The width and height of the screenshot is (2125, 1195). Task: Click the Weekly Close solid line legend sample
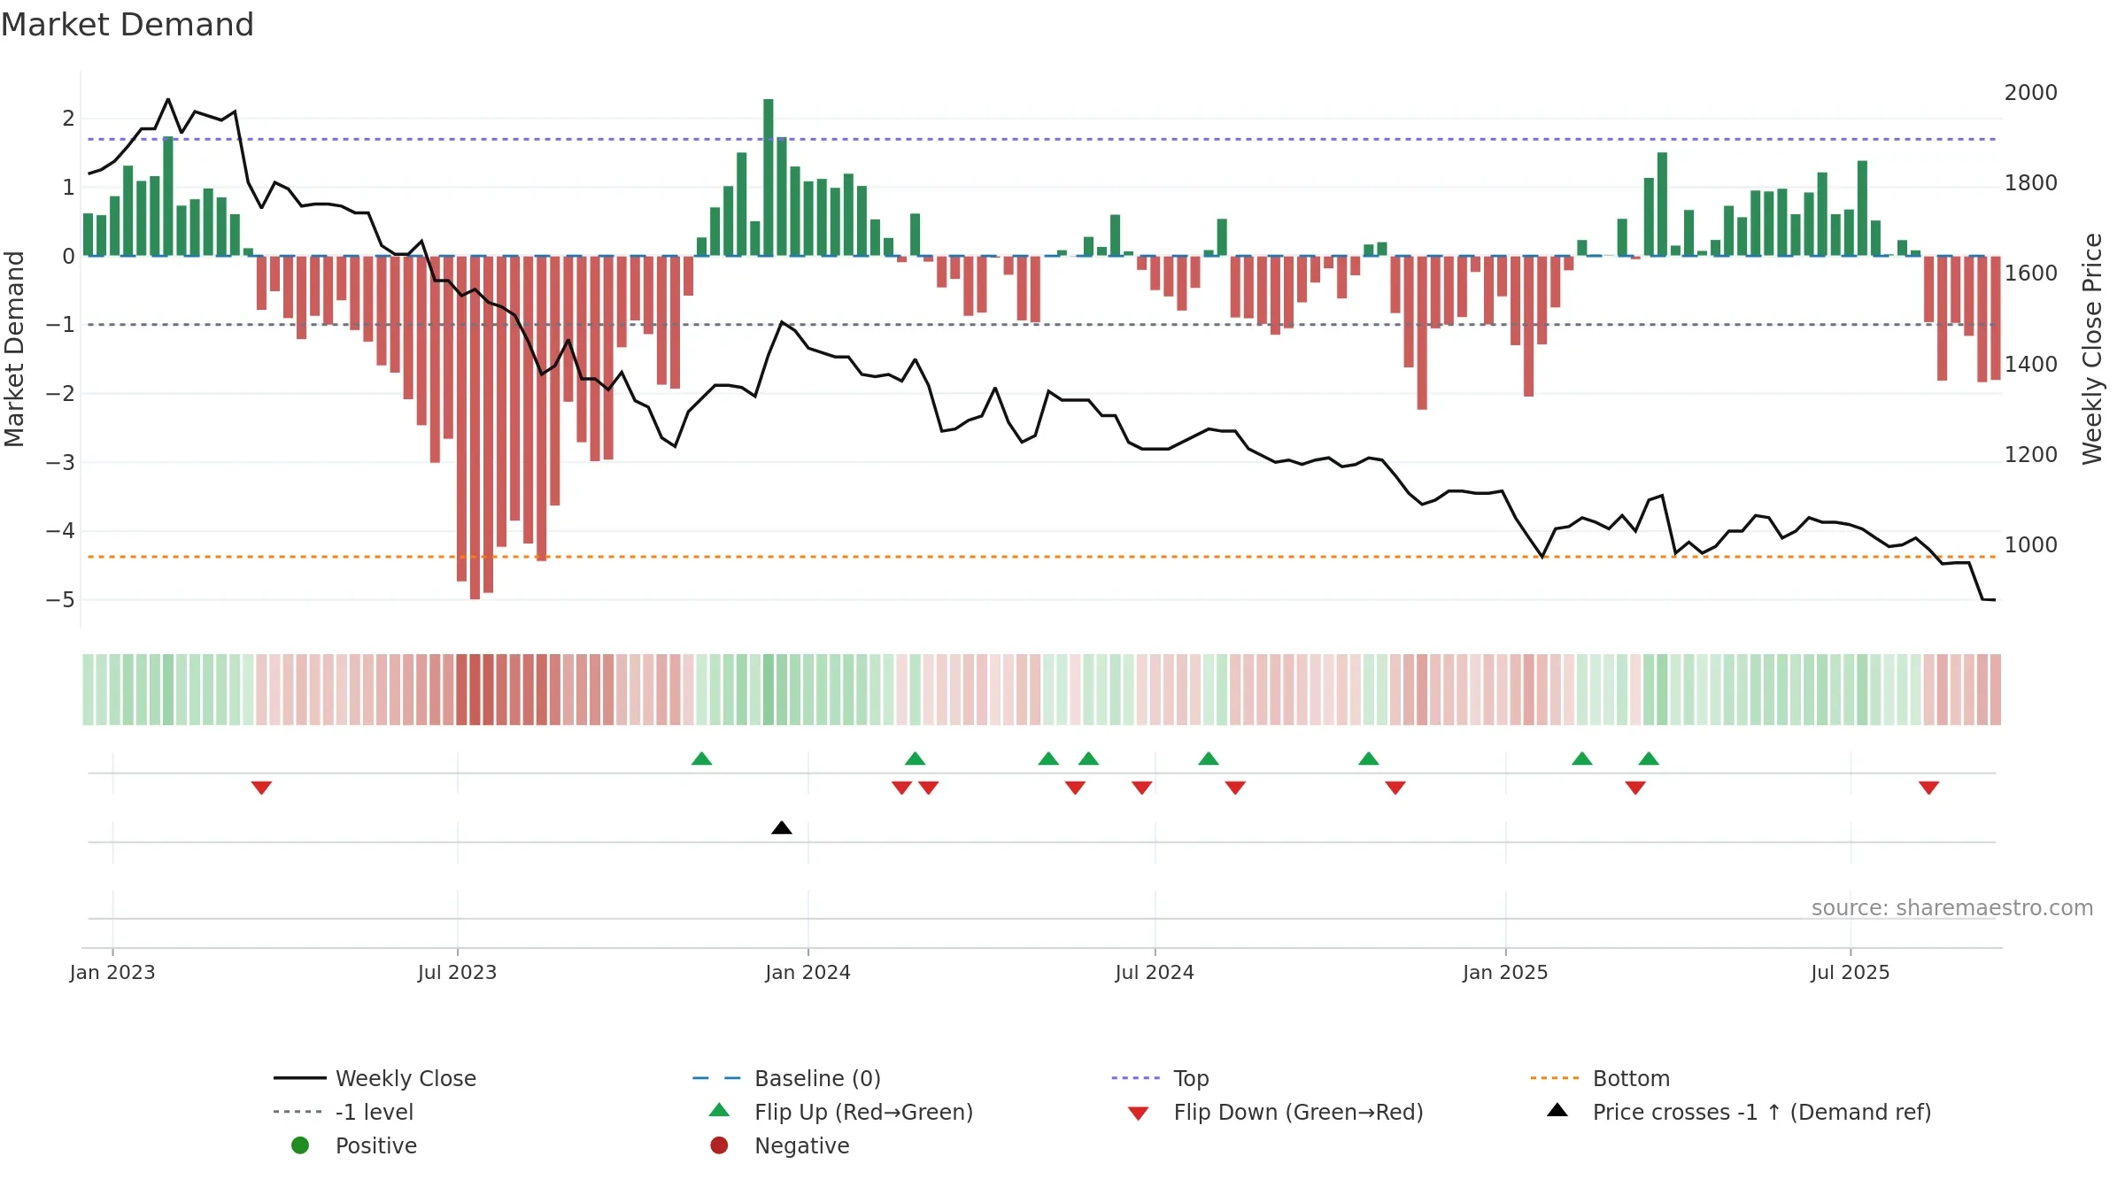click(300, 1078)
